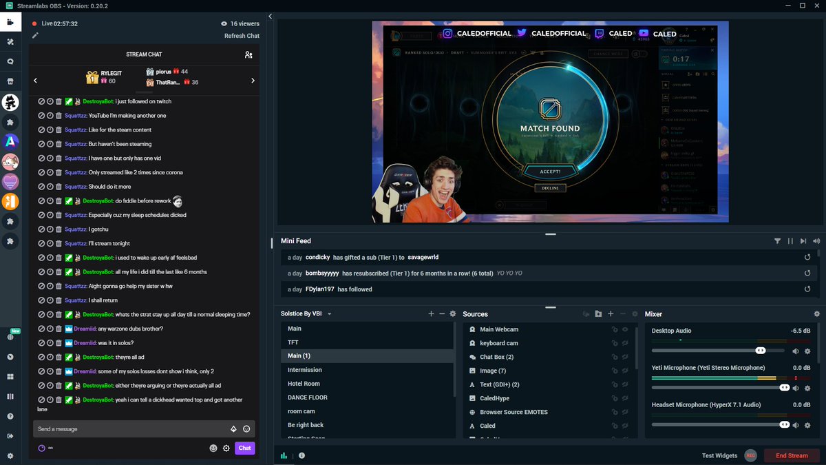Adjust Yeti Microphone volume slider
This screenshot has width=826, height=465.
click(719, 388)
